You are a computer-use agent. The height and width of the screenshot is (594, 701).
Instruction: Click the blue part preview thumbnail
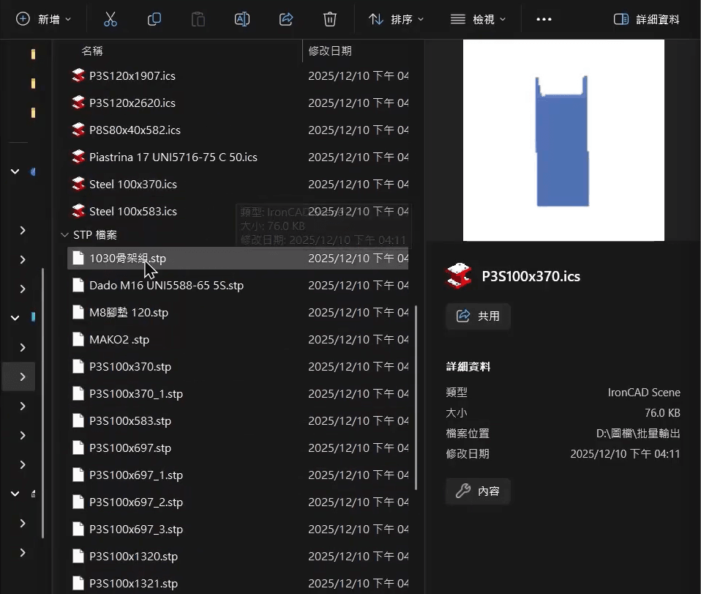click(563, 140)
